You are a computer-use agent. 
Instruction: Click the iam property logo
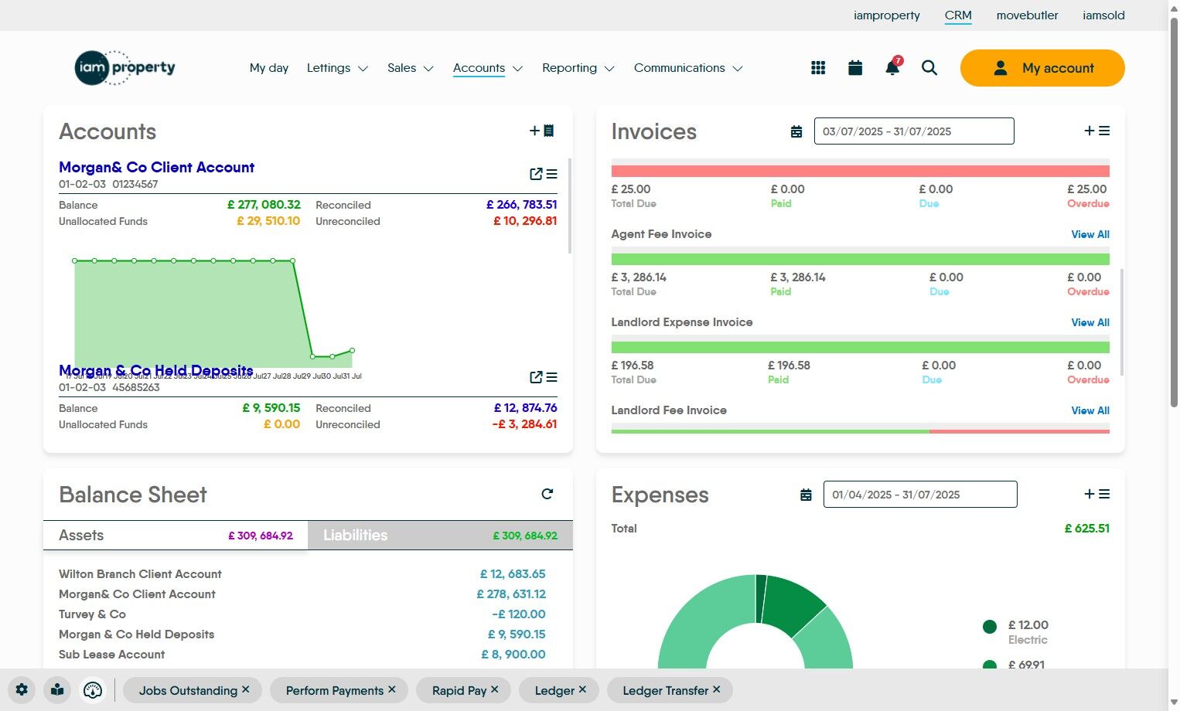coord(125,68)
